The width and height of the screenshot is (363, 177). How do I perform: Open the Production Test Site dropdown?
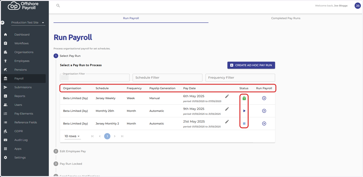coord(28,23)
